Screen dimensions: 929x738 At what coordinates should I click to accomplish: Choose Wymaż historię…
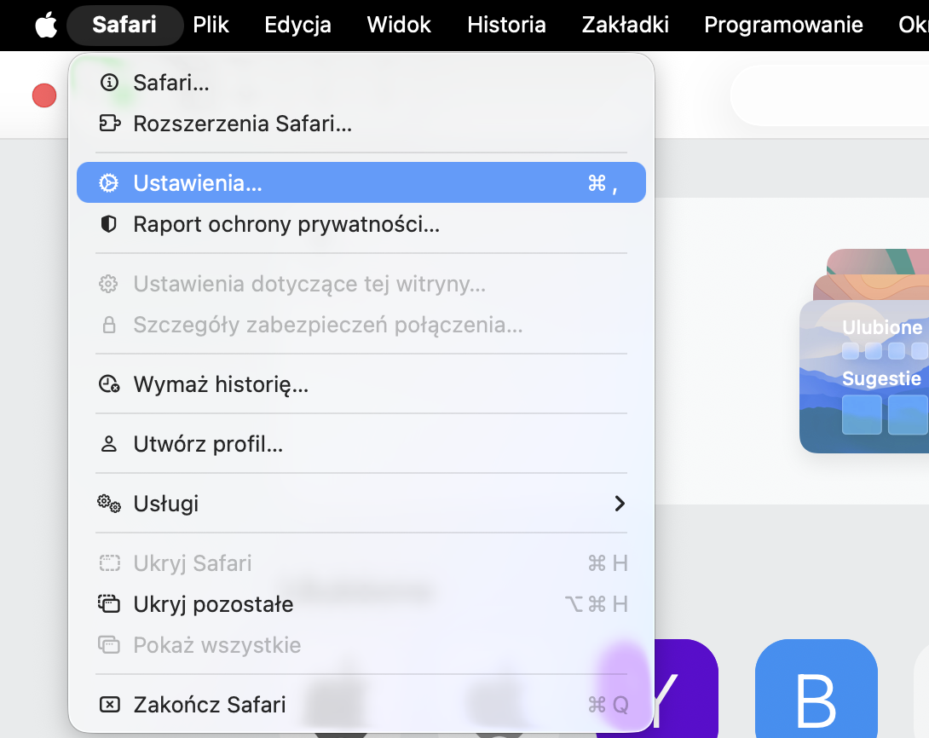click(x=361, y=384)
